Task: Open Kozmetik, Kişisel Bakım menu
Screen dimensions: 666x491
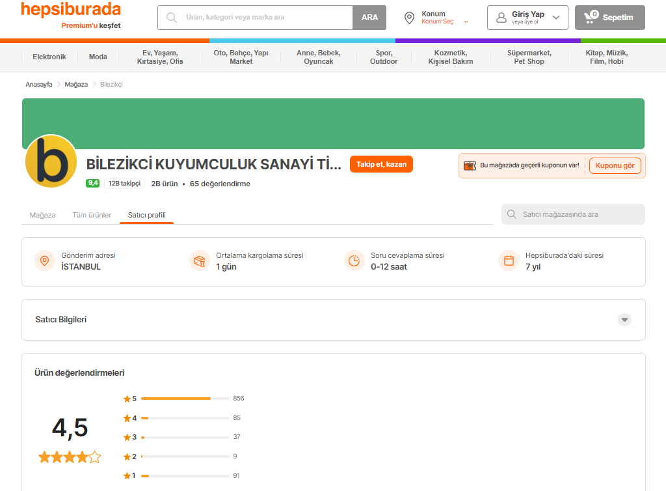Action: click(x=451, y=57)
